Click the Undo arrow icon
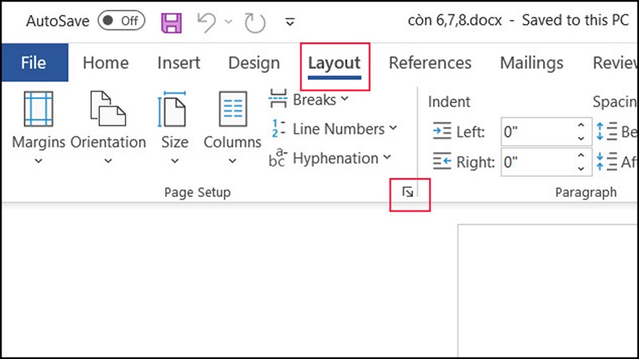Image resolution: width=639 pixels, height=359 pixels. pos(207,22)
